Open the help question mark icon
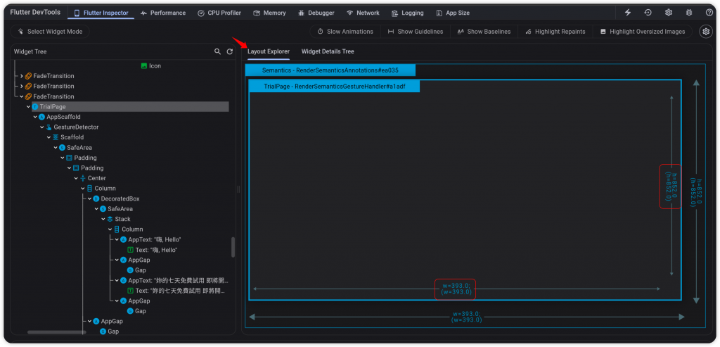This screenshot has height=347, width=720. coord(709,13)
